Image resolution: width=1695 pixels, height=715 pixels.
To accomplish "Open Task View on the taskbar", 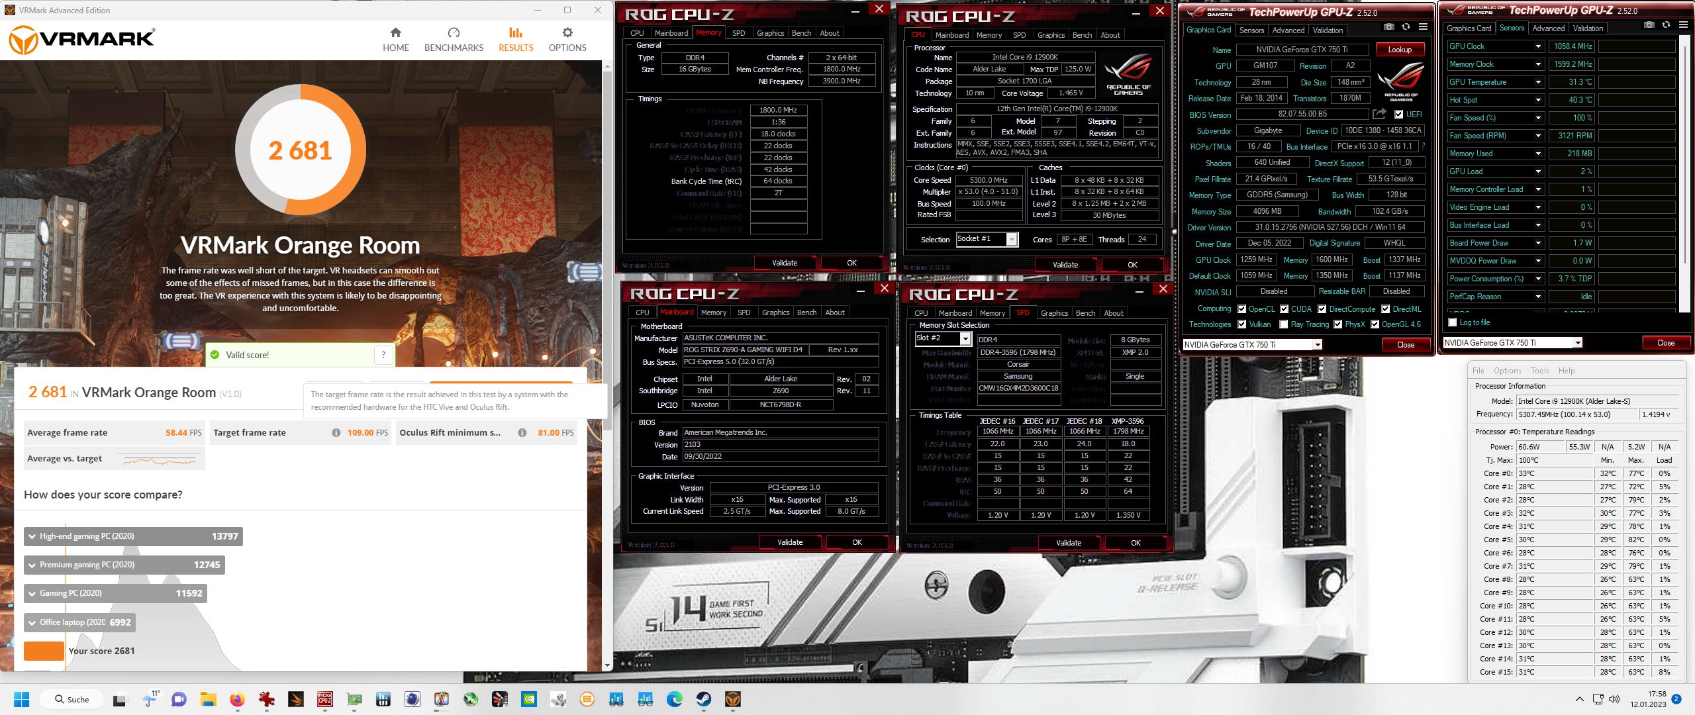I will pos(120,699).
